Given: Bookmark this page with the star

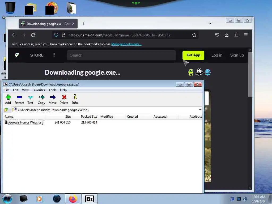Looking at the screenshot, I should [x=194, y=35].
